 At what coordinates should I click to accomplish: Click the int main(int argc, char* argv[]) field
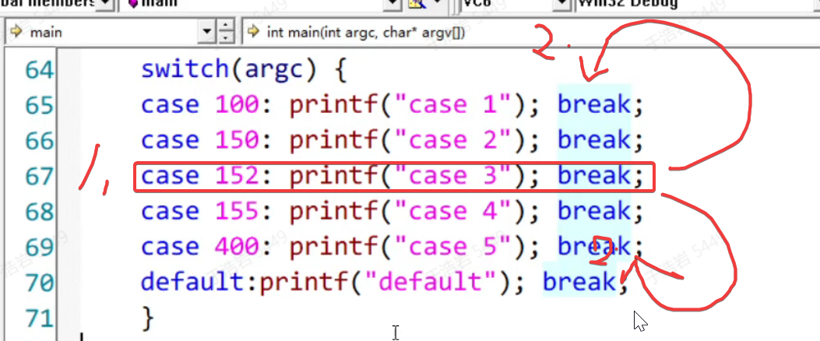click(x=366, y=33)
